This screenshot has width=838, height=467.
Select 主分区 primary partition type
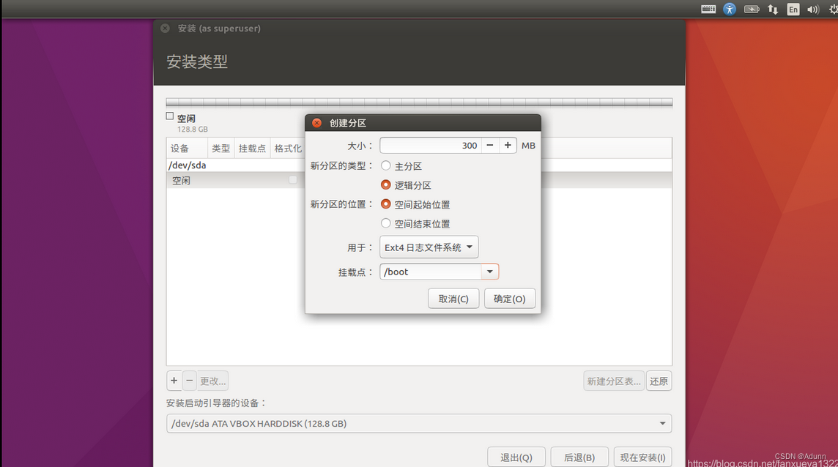[x=386, y=165]
